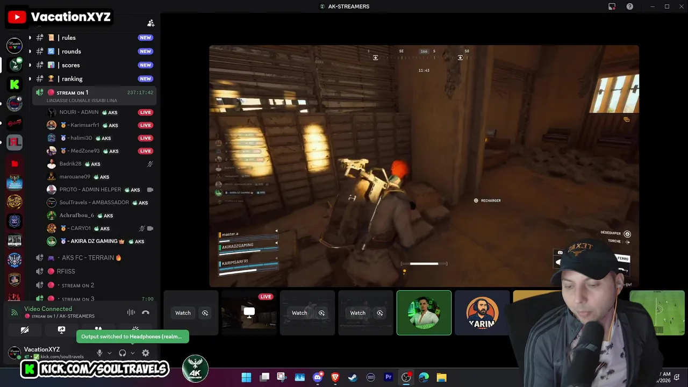
Task: Open the Help question-mark icon
Action: point(630,6)
